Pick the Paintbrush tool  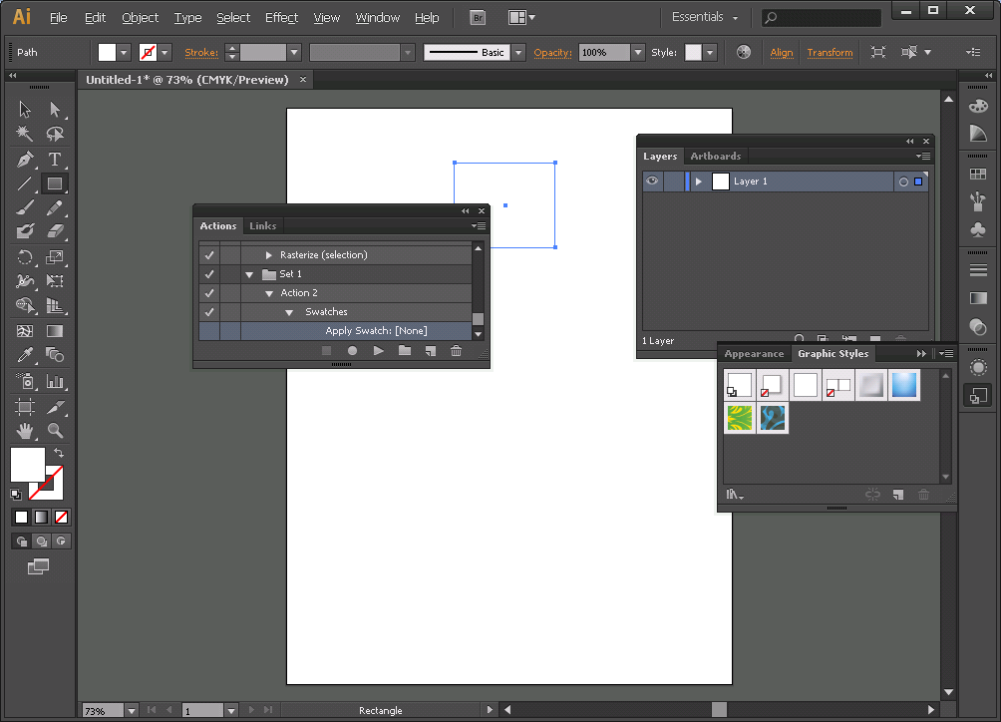click(x=25, y=208)
